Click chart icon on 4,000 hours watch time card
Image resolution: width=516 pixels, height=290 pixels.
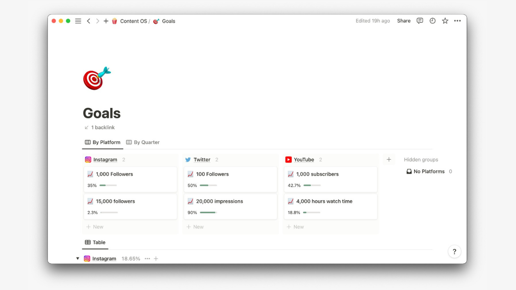[291, 201]
